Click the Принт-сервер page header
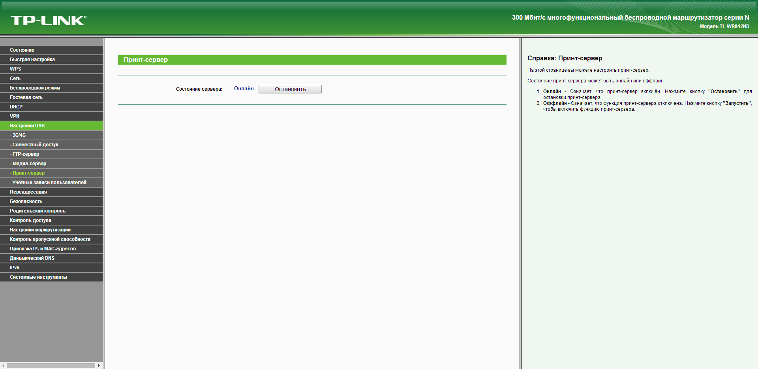Image resolution: width=758 pixels, height=369 pixels. (312, 60)
